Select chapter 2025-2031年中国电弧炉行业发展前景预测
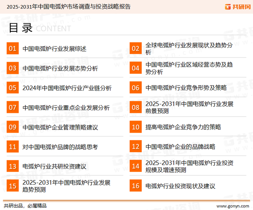This screenshot has width=253, height=210. tap(189, 107)
